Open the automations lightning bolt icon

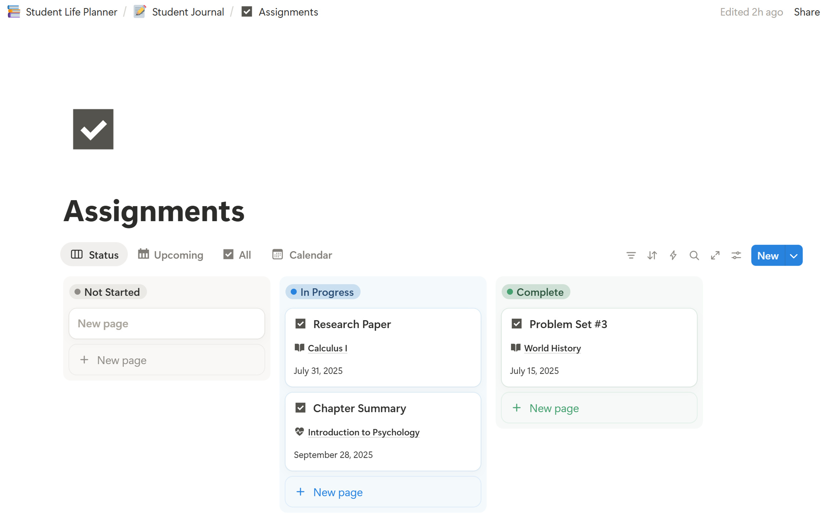tap(673, 255)
